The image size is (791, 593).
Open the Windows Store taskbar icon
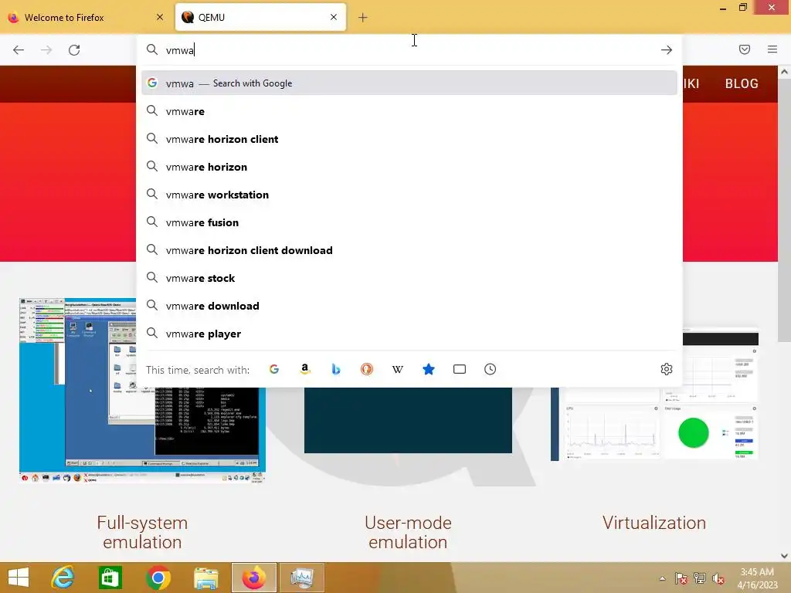pos(110,578)
